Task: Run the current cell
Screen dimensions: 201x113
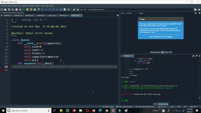Action: coord(28,9)
